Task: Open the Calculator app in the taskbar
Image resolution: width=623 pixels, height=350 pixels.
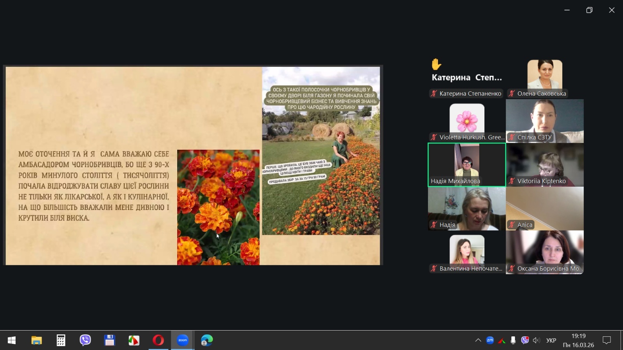Action: click(61, 340)
